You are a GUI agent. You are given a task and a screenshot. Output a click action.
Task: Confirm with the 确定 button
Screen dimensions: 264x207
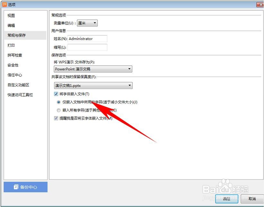(227, 199)
